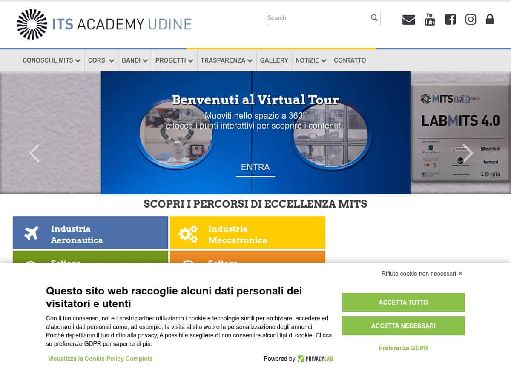Expand the CORSI dropdown menu

(101, 60)
